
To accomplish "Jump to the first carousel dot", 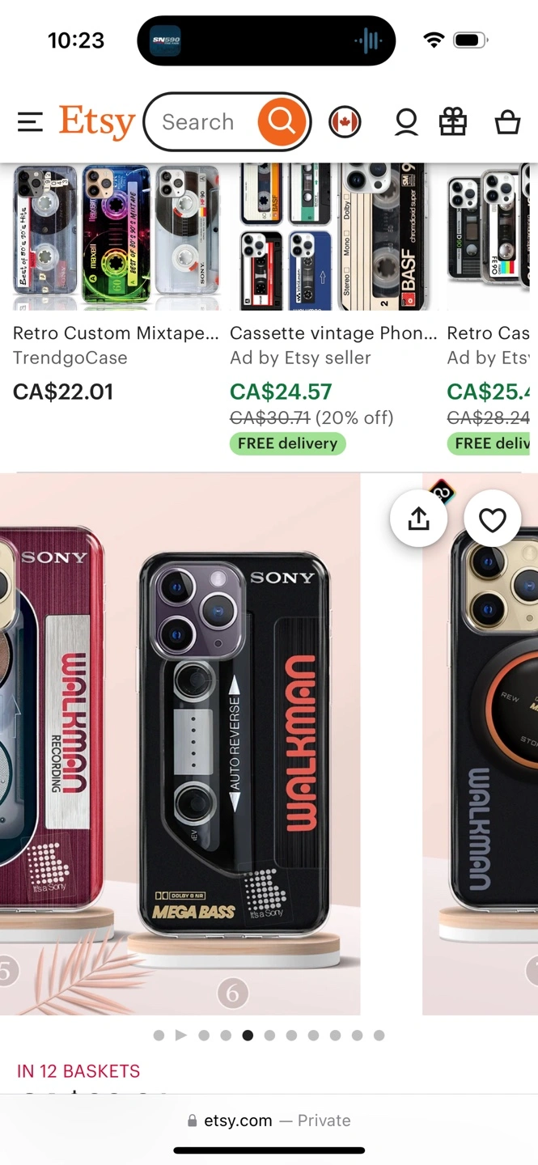I will [x=159, y=1035].
